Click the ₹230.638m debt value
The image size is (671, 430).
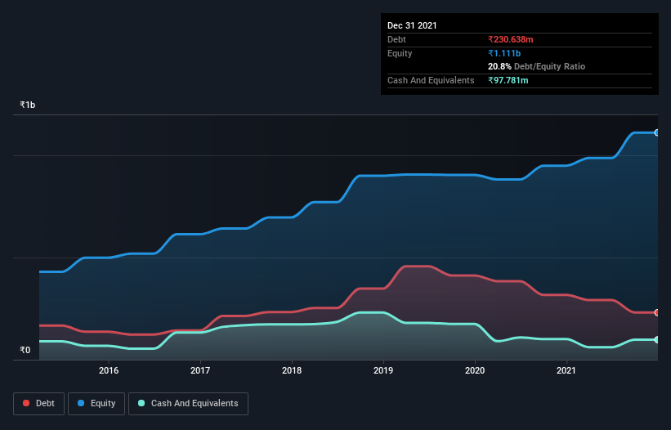pyautogui.click(x=511, y=39)
